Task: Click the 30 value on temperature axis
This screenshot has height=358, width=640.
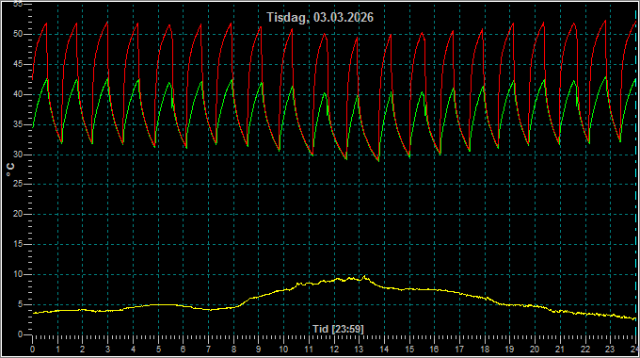Action: [18, 155]
